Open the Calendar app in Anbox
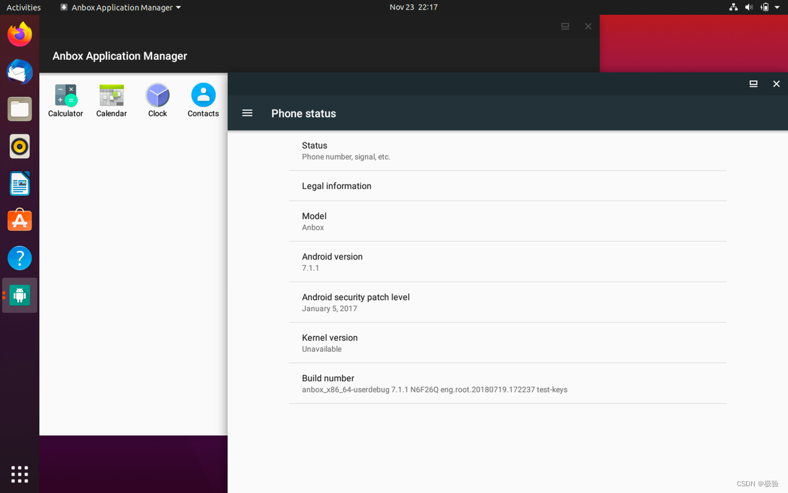 coord(111,100)
